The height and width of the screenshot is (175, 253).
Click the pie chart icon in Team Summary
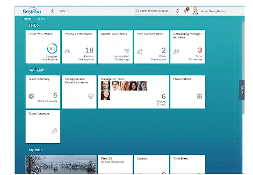[31, 96]
